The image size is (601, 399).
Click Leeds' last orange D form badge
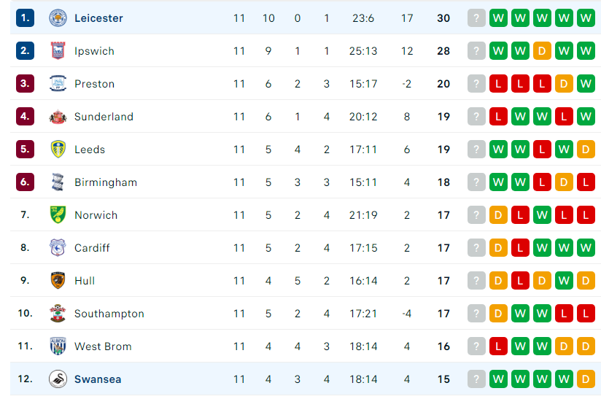pyautogui.click(x=586, y=149)
